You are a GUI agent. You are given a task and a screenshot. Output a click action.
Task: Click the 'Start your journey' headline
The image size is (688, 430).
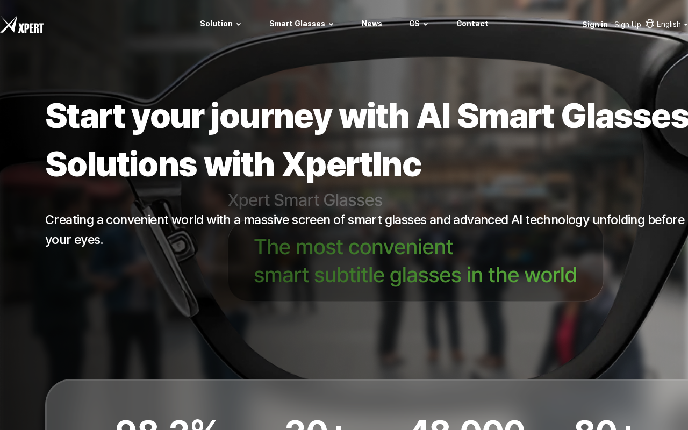coord(367,140)
